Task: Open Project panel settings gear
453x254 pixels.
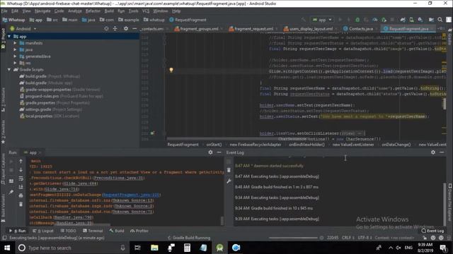Action: [x=126, y=29]
